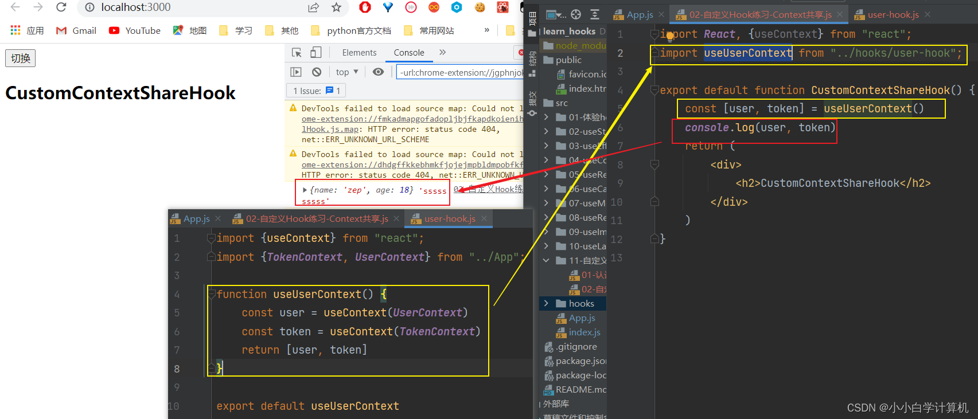
Task: Open the red fast-forward circle extension
Action: tap(411, 7)
